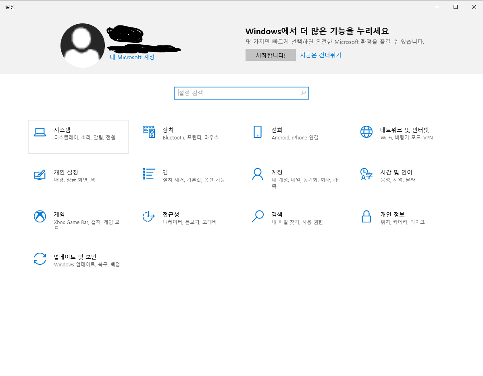Select the 전화 phone icon

pyautogui.click(x=258, y=132)
